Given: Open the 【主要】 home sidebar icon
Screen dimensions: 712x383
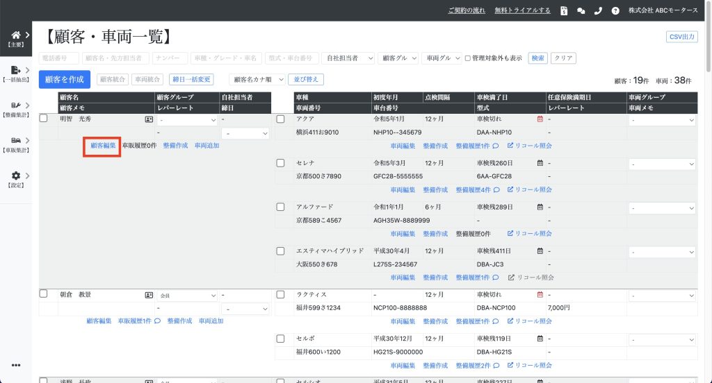Looking at the screenshot, I should pyautogui.click(x=16, y=35).
